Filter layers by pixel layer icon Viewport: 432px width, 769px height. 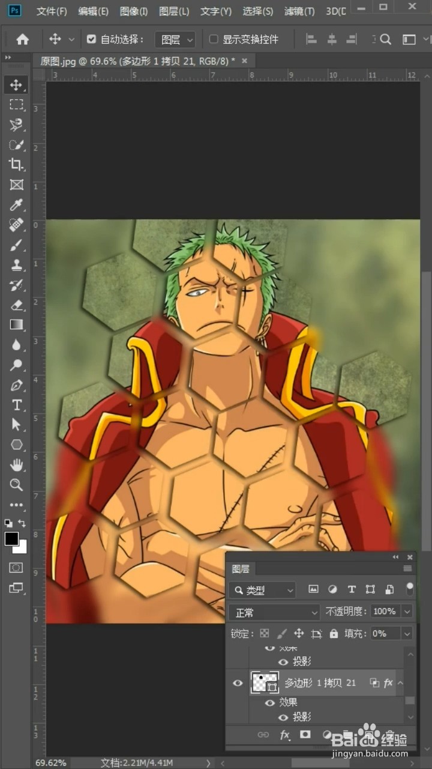pos(313,589)
